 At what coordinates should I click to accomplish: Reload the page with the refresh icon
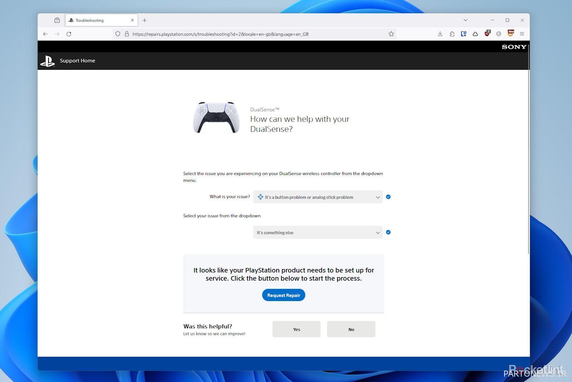click(x=69, y=34)
